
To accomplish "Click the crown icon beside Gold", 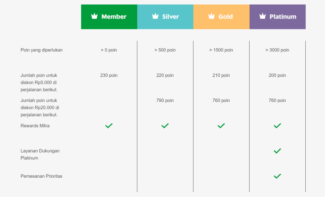I will pos(211,16).
